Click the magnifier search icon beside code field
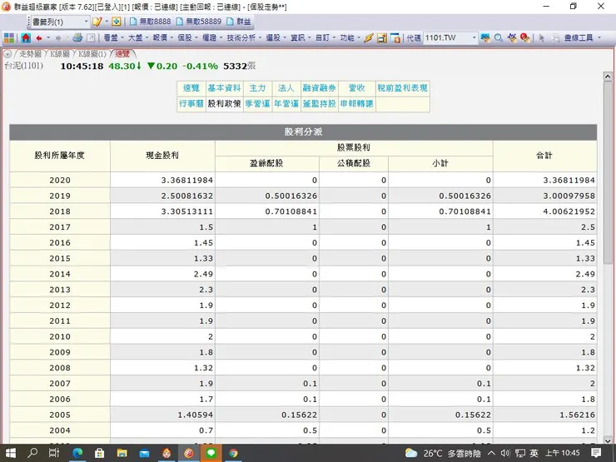Viewport: 616px width, 462px height. coord(499,38)
